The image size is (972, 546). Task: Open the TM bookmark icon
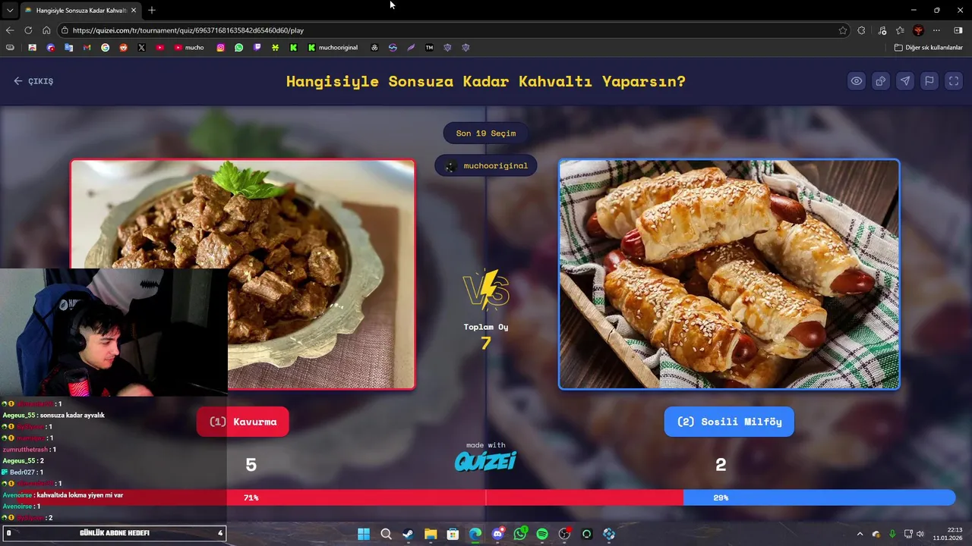(x=429, y=47)
